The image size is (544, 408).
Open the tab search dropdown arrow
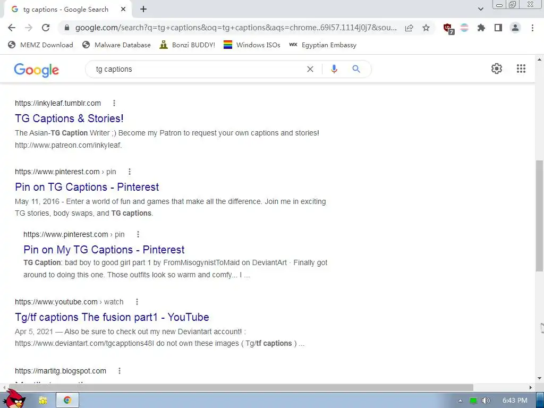click(x=480, y=9)
